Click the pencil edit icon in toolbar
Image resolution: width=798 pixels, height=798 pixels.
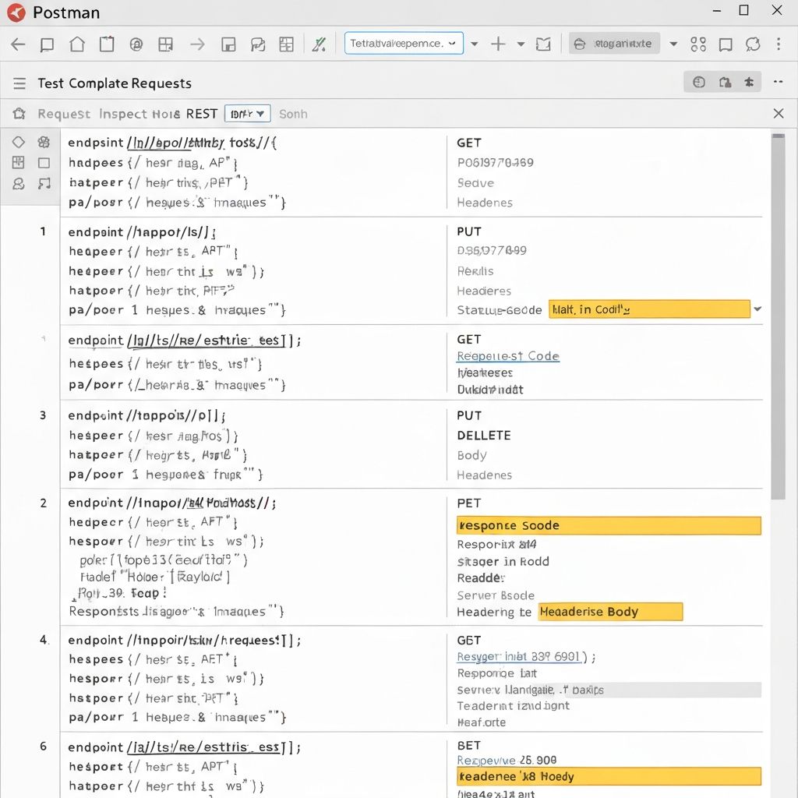318,44
